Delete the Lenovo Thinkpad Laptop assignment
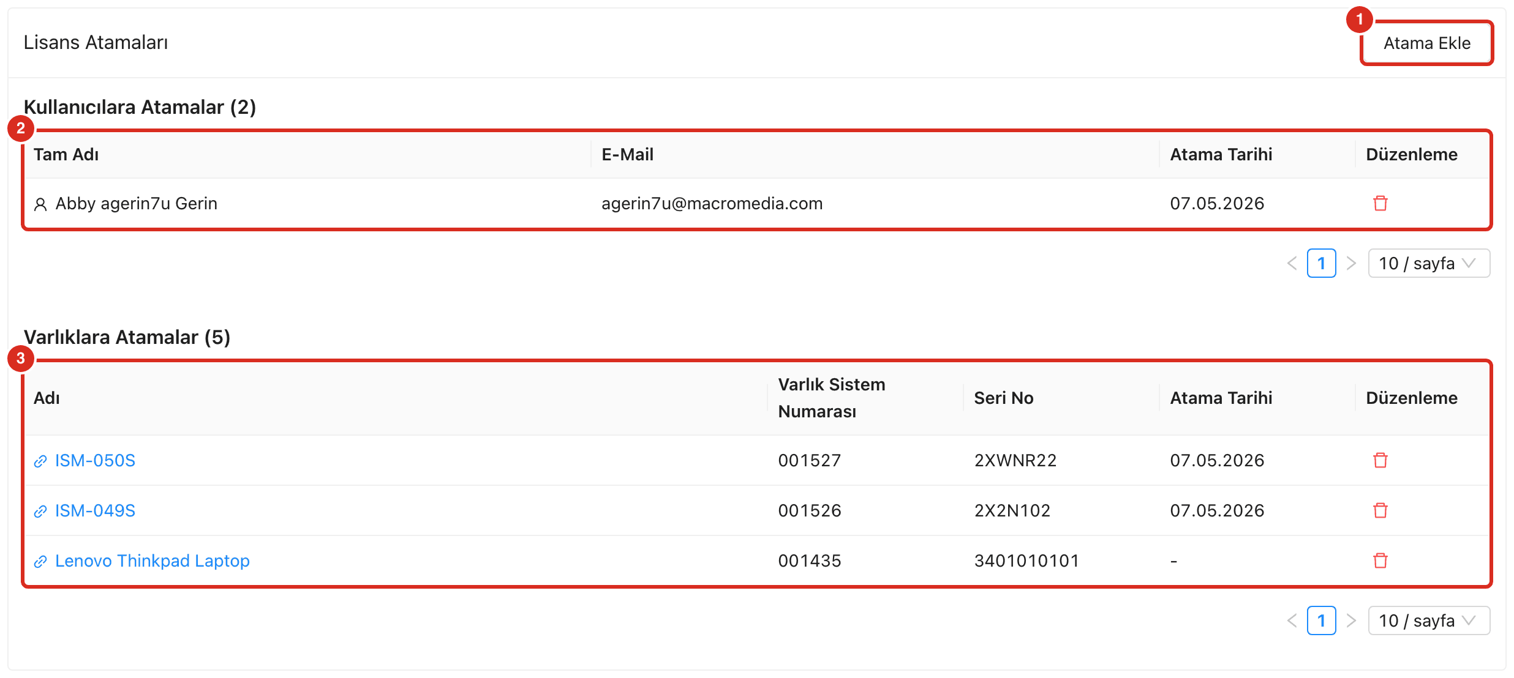Image resolution: width=1514 pixels, height=678 pixels. tap(1380, 561)
